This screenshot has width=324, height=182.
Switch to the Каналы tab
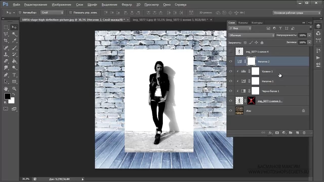[x=243, y=23]
